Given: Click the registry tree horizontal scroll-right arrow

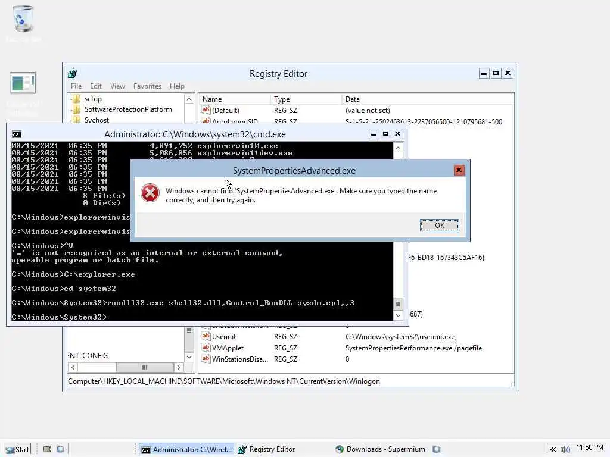Looking at the screenshot, I should [179, 367].
